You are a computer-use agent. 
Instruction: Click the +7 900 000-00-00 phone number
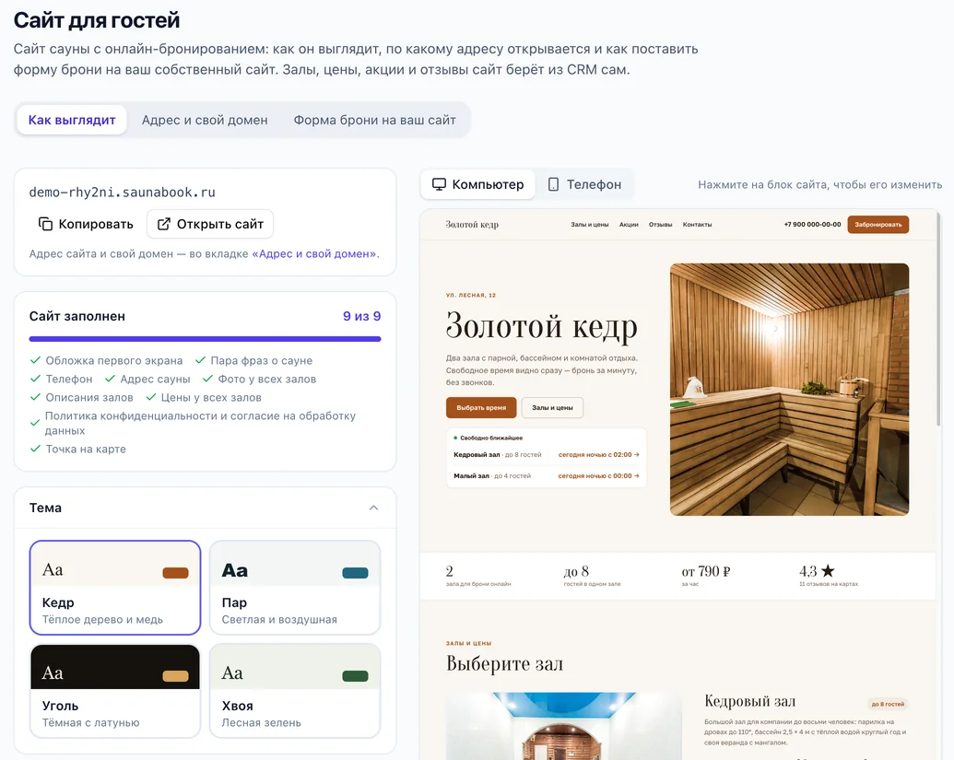click(x=812, y=225)
